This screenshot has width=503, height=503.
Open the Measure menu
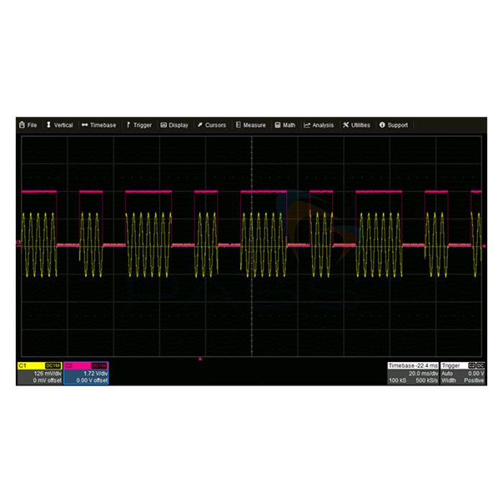pyautogui.click(x=251, y=125)
